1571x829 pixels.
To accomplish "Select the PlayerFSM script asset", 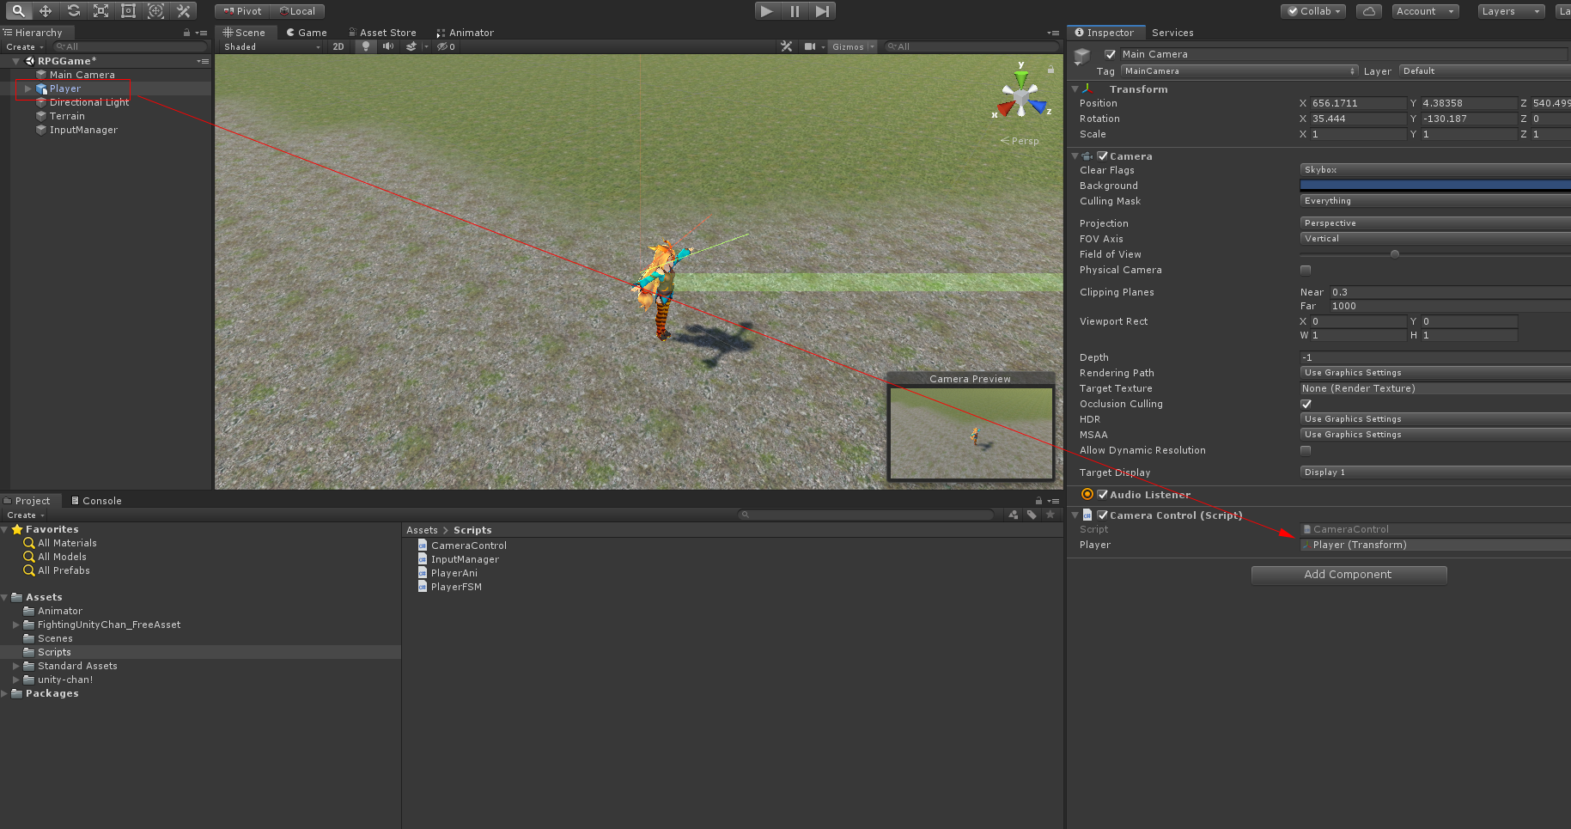I will pos(456,587).
